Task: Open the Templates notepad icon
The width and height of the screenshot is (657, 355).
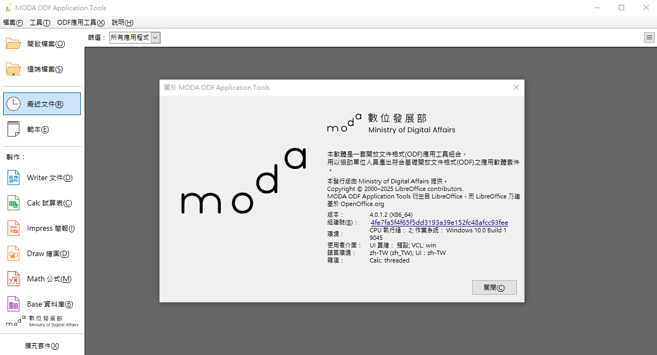Action: [x=13, y=129]
